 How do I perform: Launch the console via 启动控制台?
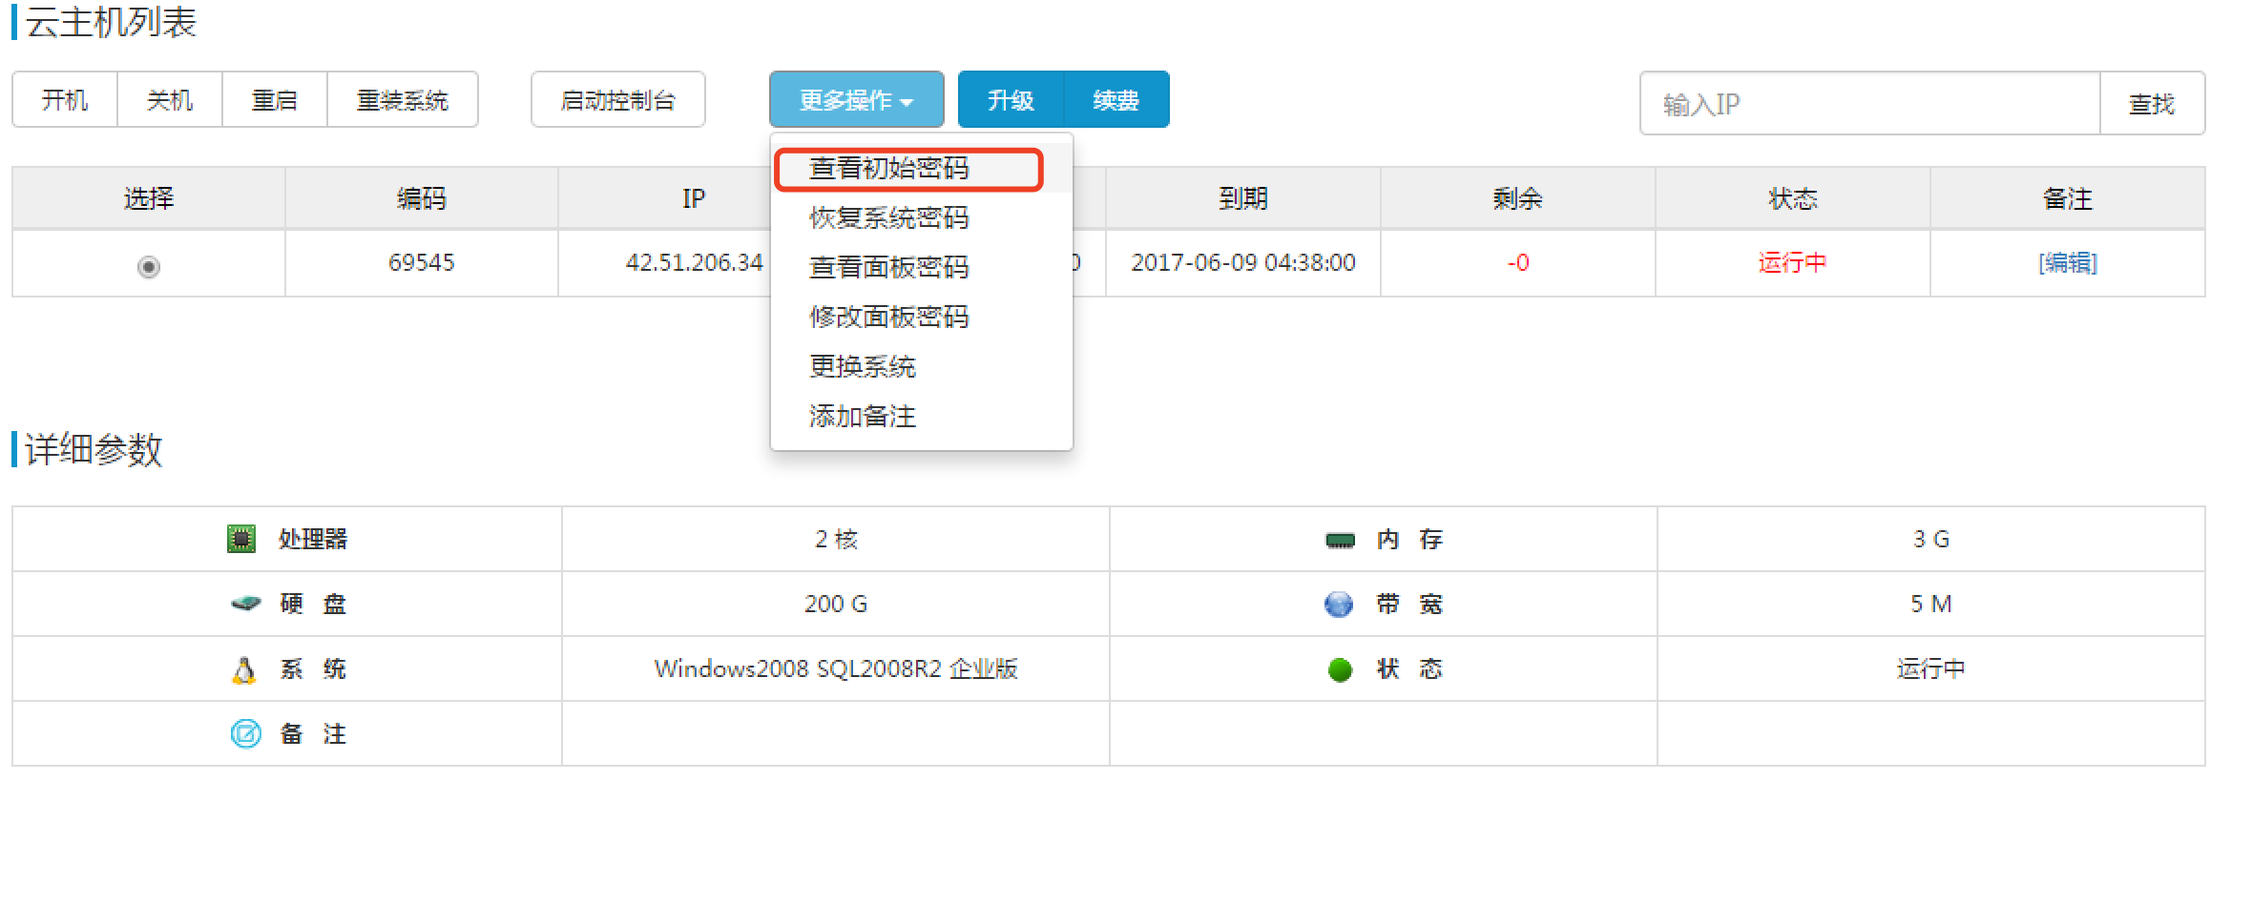618,99
